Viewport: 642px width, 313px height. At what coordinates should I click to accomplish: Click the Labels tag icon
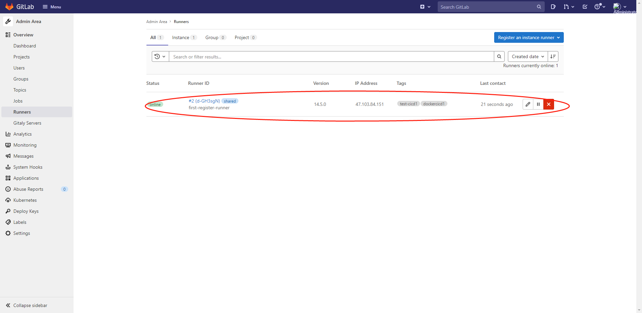pyautogui.click(x=8, y=222)
